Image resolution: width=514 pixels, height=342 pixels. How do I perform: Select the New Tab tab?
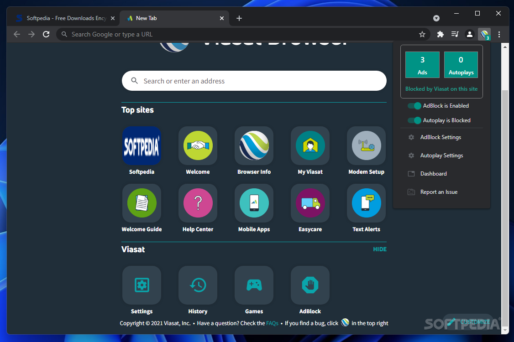click(174, 18)
